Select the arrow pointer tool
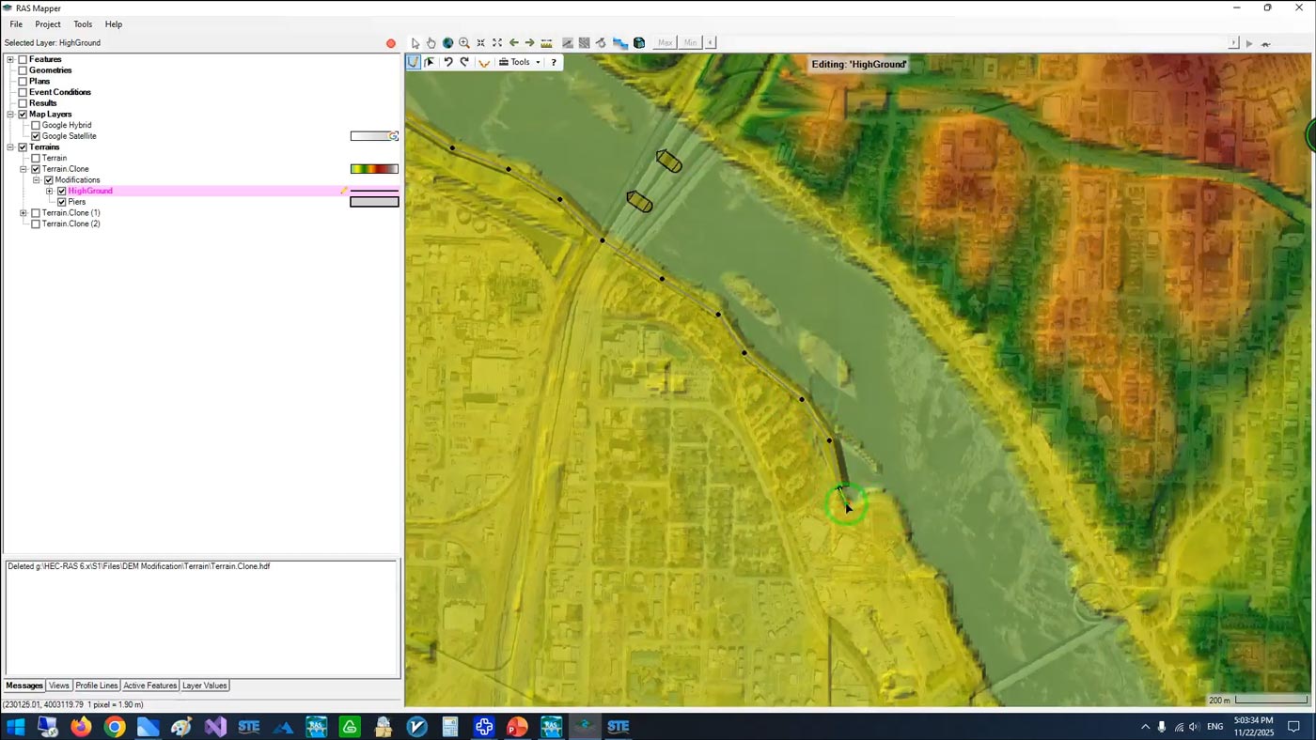This screenshot has width=1316, height=740. pos(415,43)
